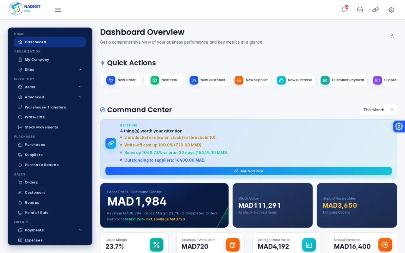The image size is (405, 253).
Task: Click the Write-off cost up briefing line
Action: click(163, 145)
